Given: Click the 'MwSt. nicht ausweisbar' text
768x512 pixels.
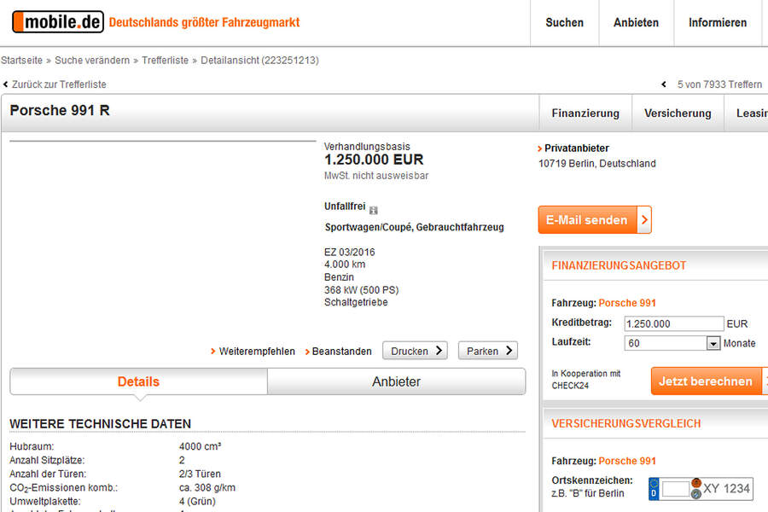Looking at the screenshot, I should (x=376, y=176).
